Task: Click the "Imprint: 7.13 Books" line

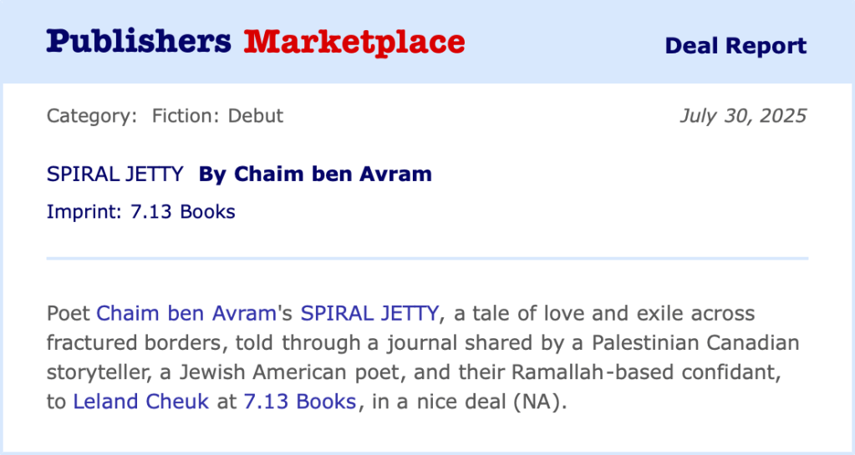Action: click(140, 212)
